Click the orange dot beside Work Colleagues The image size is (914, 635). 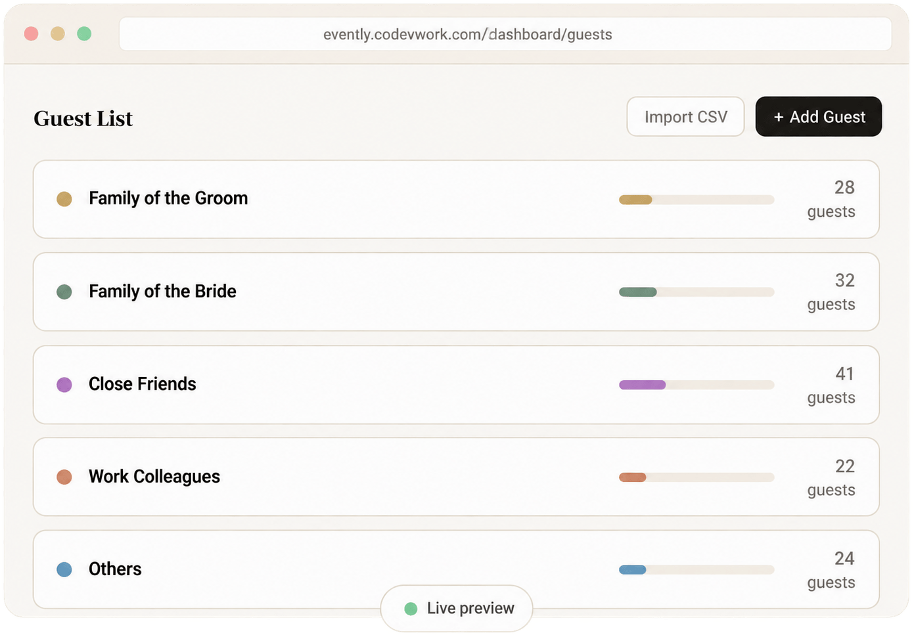click(x=64, y=477)
